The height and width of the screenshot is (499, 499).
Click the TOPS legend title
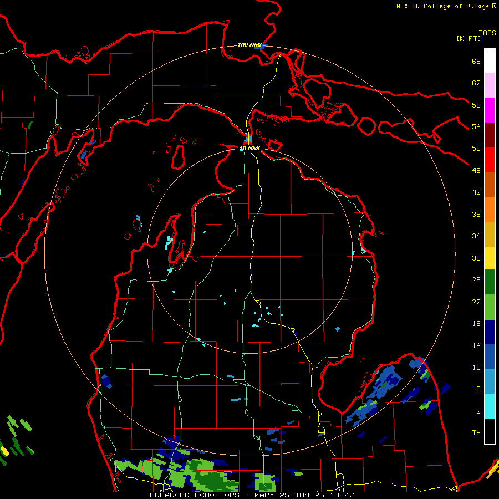[487, 33]
